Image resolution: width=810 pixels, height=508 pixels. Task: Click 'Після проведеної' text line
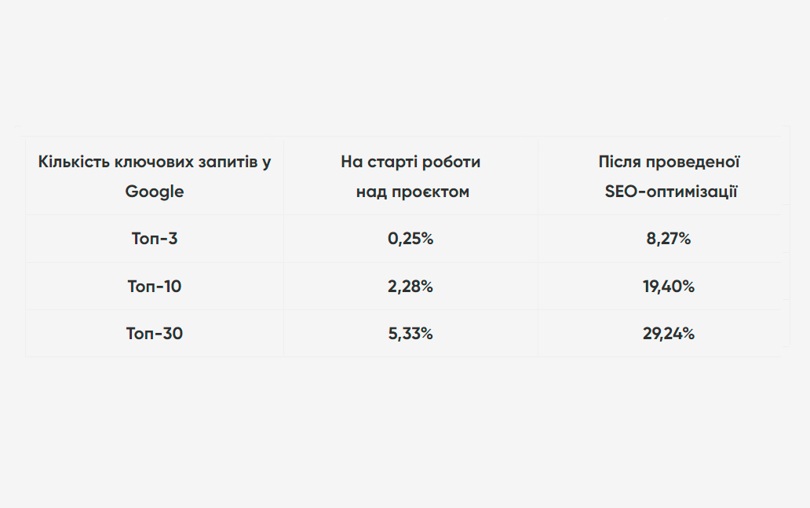(669, 162)
